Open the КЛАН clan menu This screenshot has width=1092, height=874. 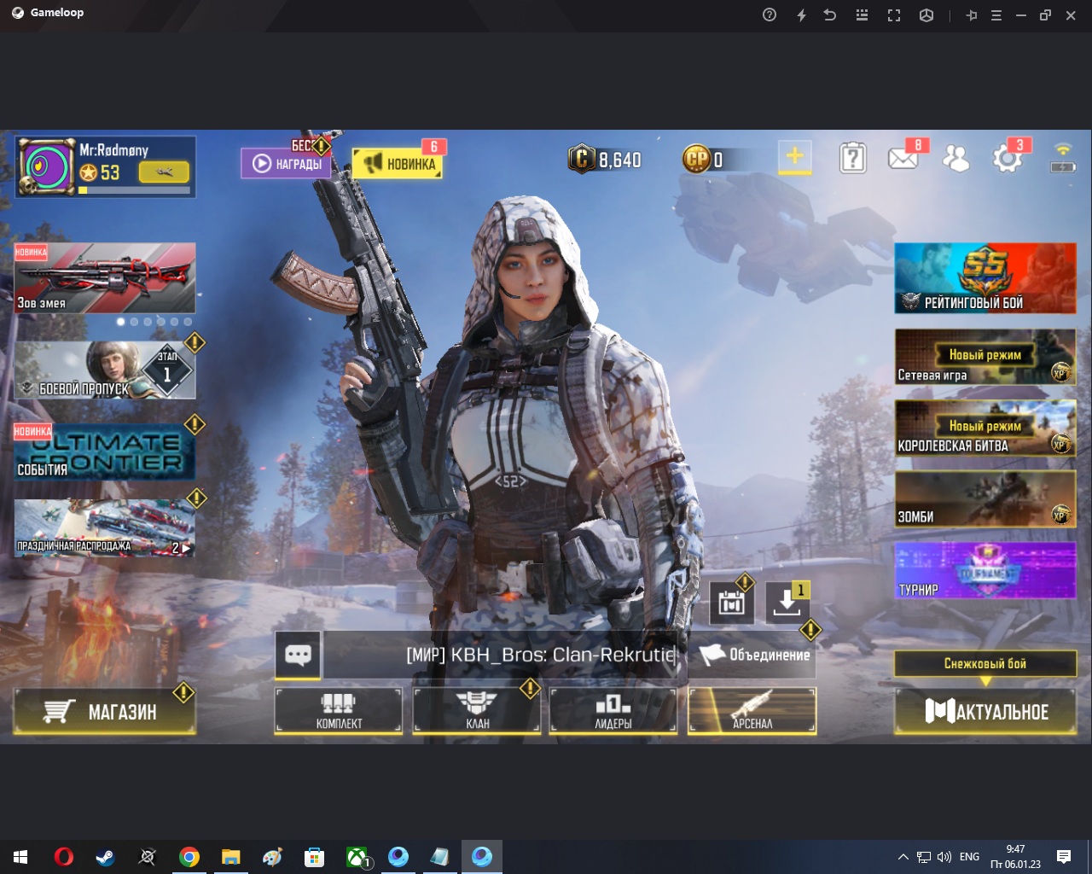coord(477,711)
